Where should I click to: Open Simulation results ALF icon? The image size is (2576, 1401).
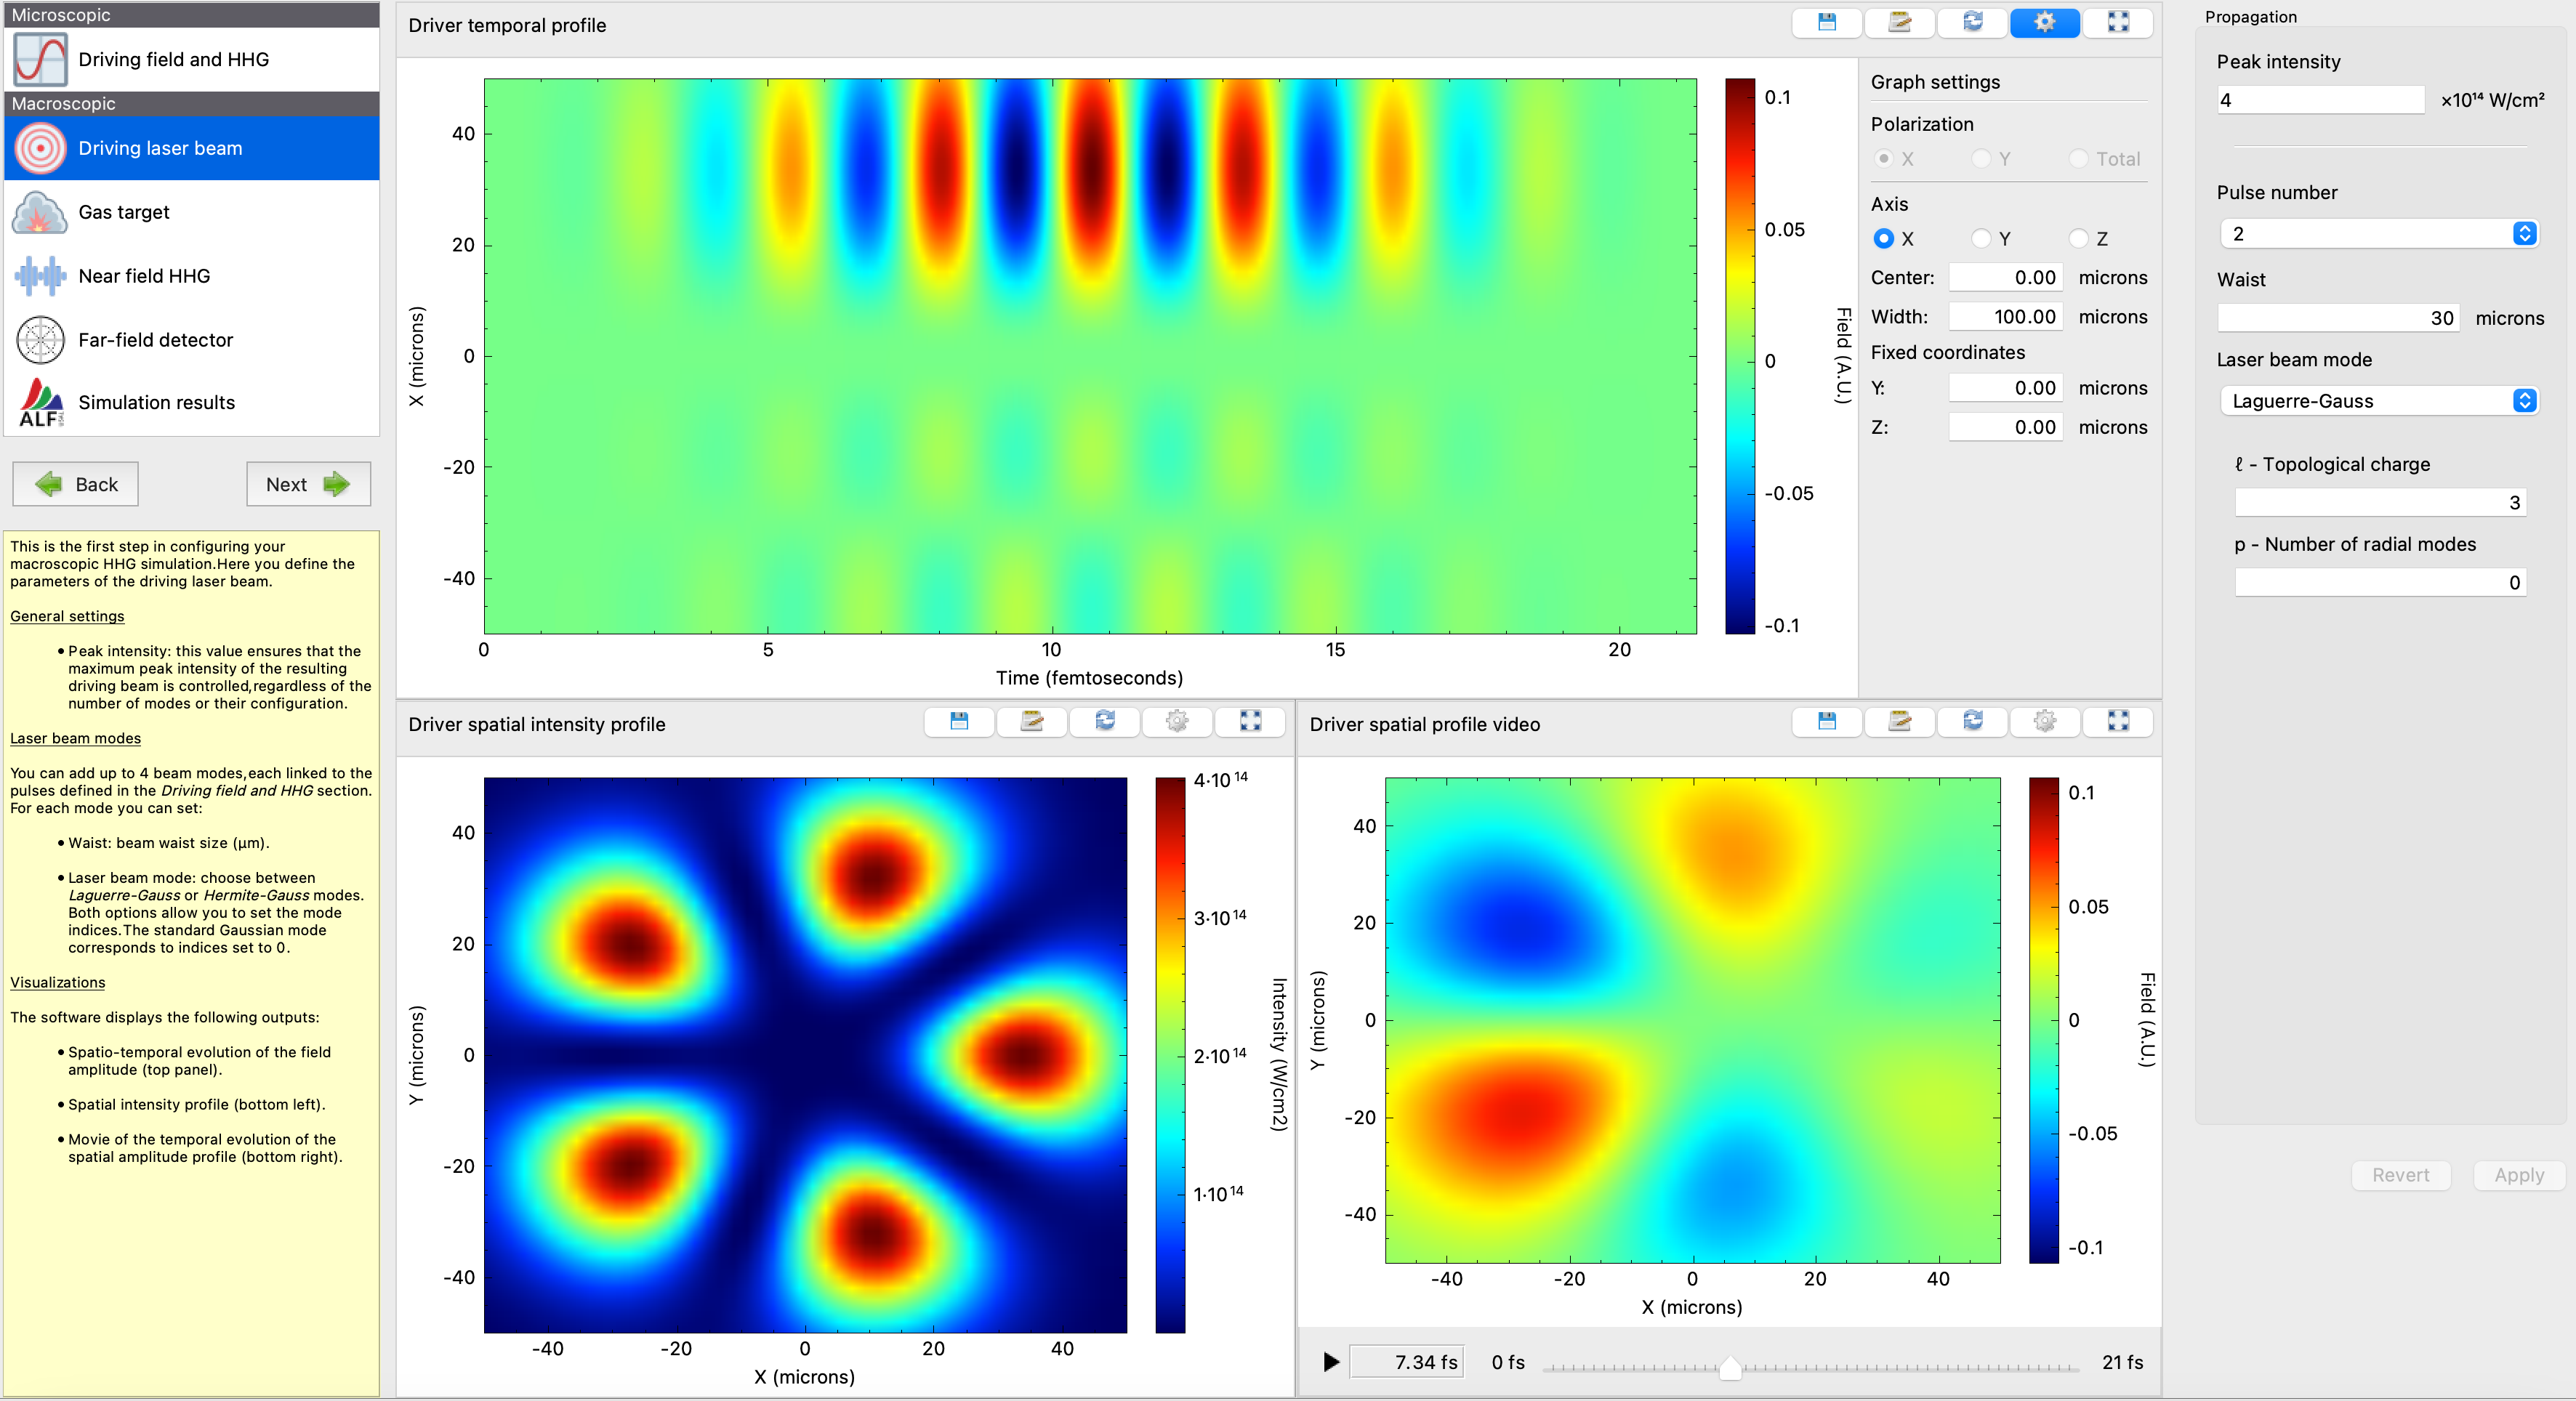40,402
